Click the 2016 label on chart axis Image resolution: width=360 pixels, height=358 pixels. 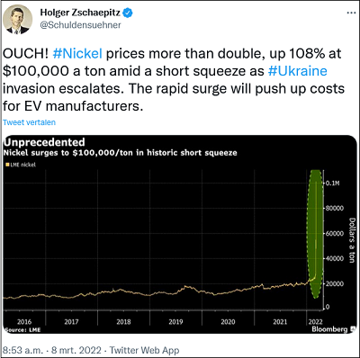click(24, 322)
